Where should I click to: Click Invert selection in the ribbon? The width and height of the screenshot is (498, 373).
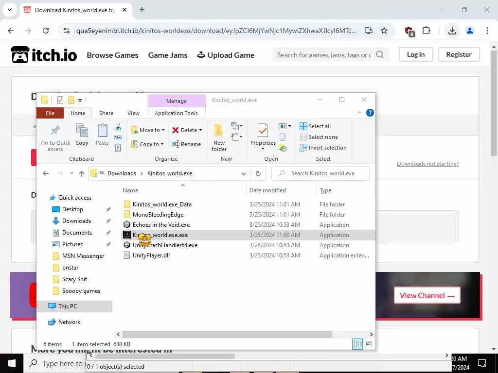click(323, 148)
